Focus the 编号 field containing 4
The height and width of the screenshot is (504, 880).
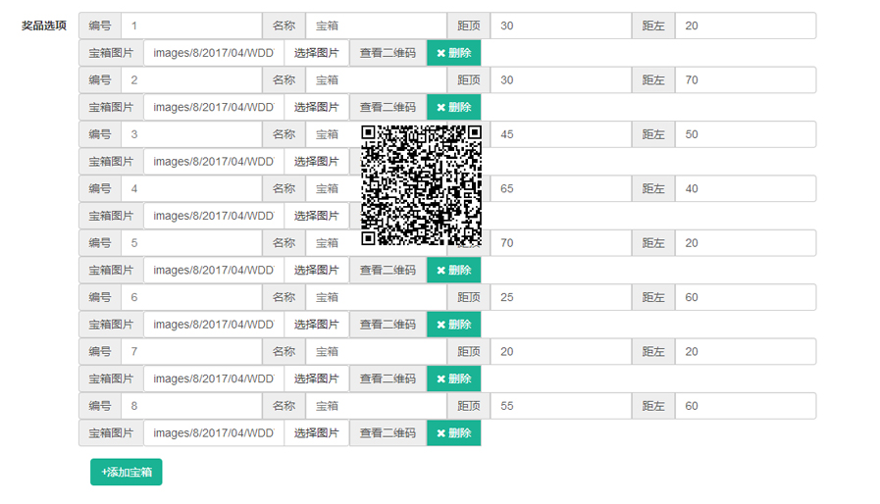click(191, 188)
